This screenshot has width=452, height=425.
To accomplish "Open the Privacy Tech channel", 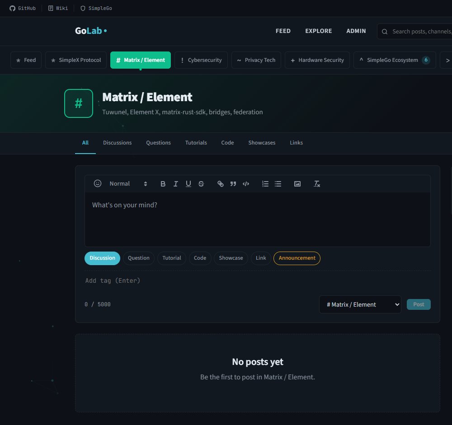I will tap(256, 60).
